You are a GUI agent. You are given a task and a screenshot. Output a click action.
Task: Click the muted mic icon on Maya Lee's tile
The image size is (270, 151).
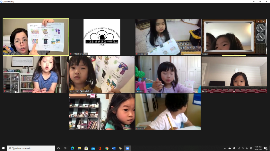point(71,129)
